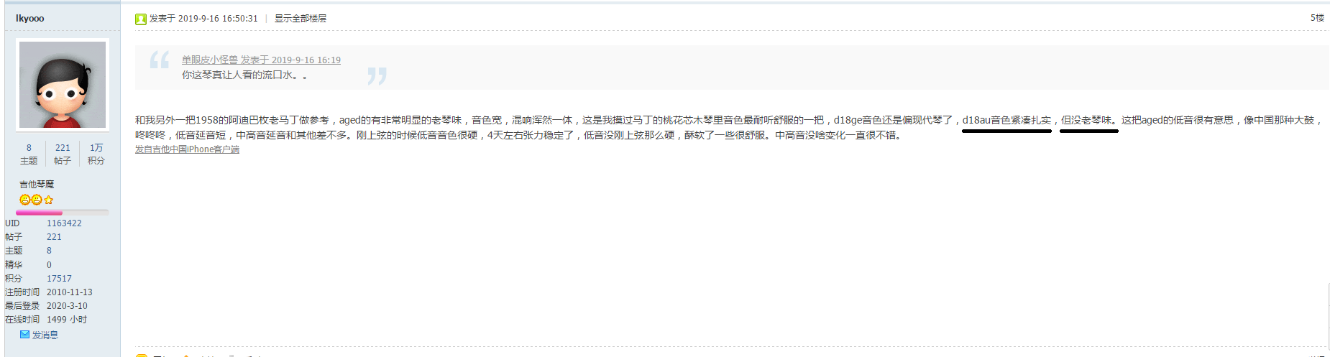The height and width of the screenshot is (357, 1330).
Task: Click the first smiley rank icon
Action: (x=24, y=200)
